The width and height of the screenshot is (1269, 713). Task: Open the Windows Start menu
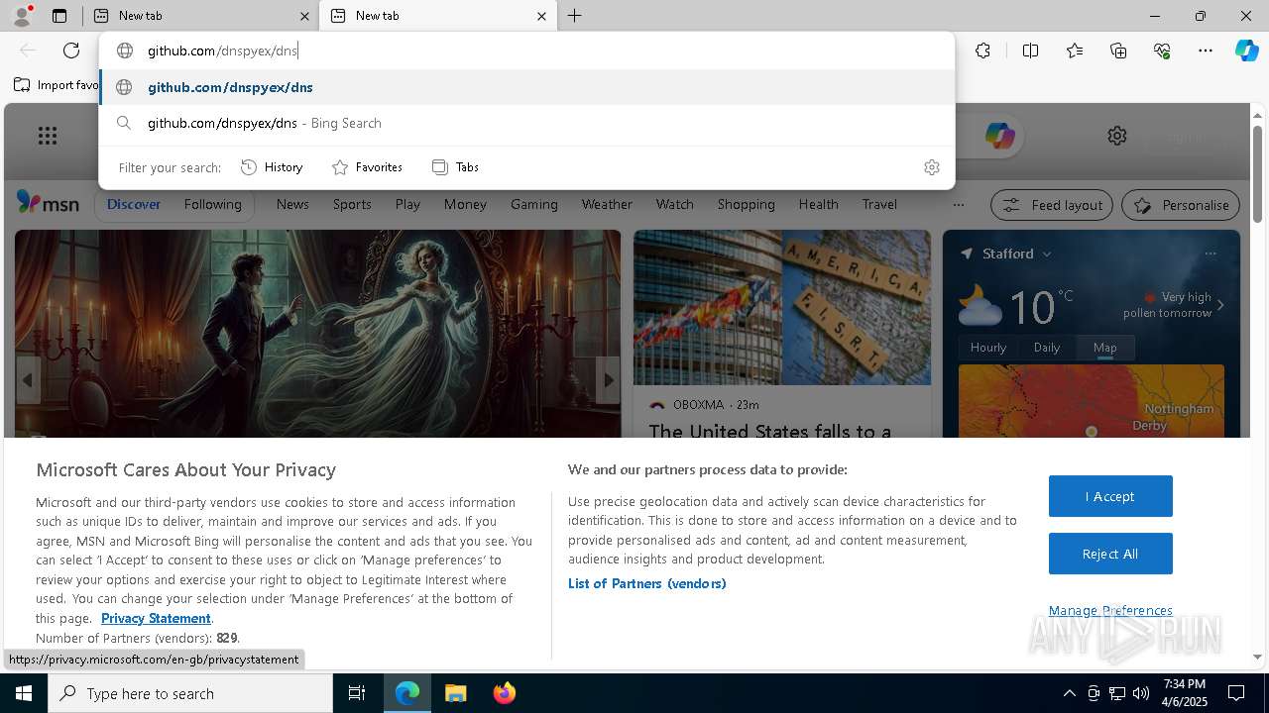24,693
